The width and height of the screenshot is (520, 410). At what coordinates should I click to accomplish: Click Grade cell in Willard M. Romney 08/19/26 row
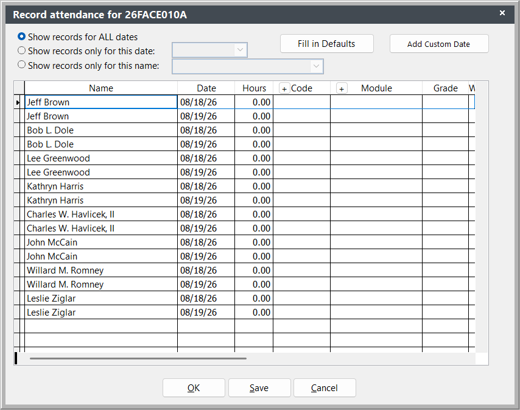445,285
